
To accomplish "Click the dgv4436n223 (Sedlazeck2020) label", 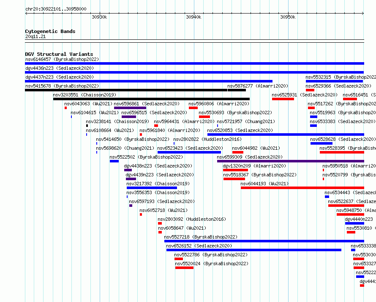I will (60, 68).
